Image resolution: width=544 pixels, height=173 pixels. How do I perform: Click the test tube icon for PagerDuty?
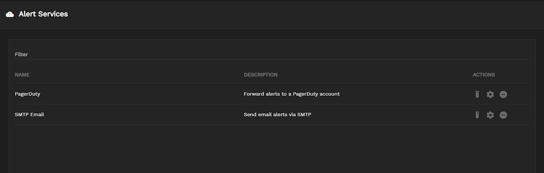click(477, 94)
